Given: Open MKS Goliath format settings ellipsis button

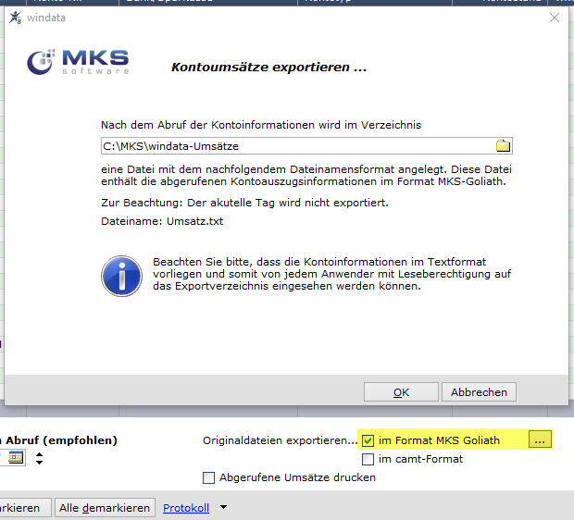Looking at the screenshot, I should tap(540, 440).
